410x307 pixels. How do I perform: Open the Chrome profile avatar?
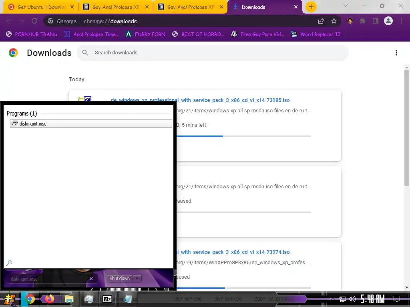[x=388, y=21]
